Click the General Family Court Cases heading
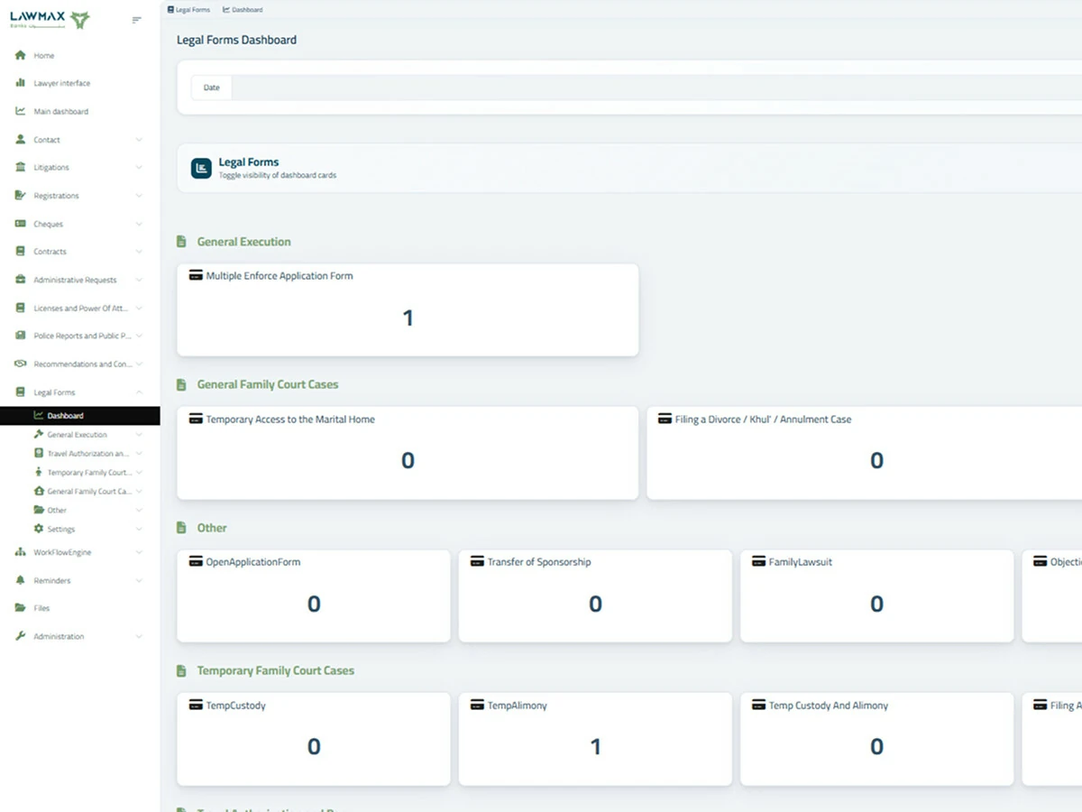This screenshot has width=1082, height=812. coord(268,384)
